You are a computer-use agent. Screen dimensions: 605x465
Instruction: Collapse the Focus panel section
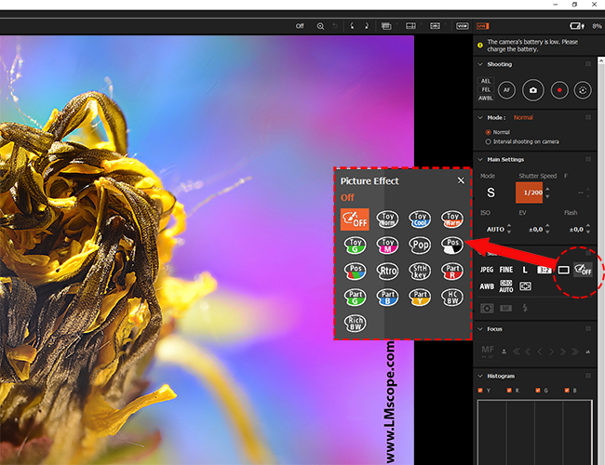tap(480, 328)
